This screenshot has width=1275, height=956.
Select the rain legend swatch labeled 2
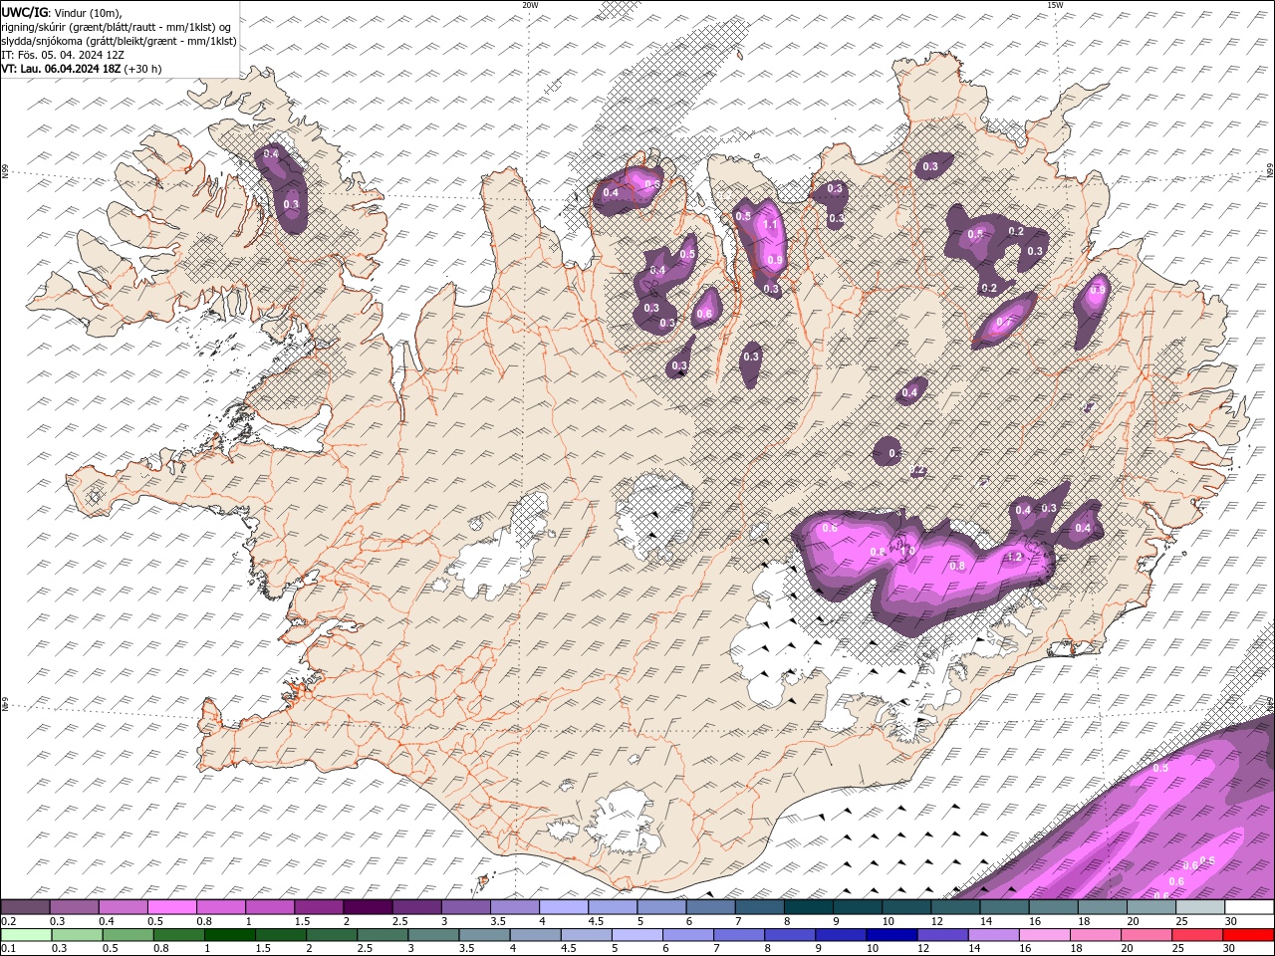pos(332,935)
